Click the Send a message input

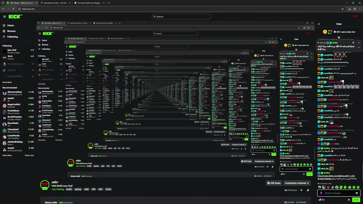(339, 193)
